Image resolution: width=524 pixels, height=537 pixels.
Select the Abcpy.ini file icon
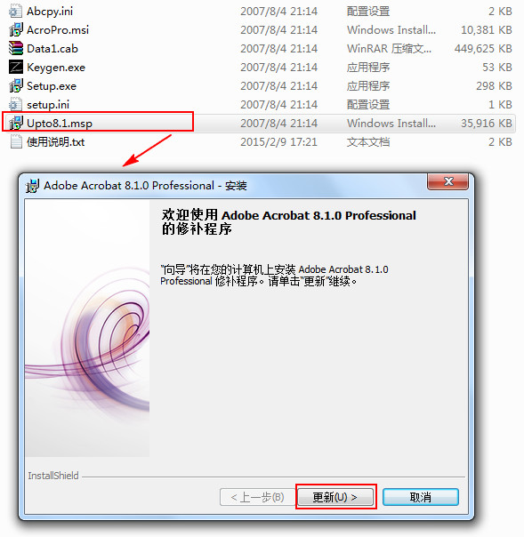coord(16,12)
